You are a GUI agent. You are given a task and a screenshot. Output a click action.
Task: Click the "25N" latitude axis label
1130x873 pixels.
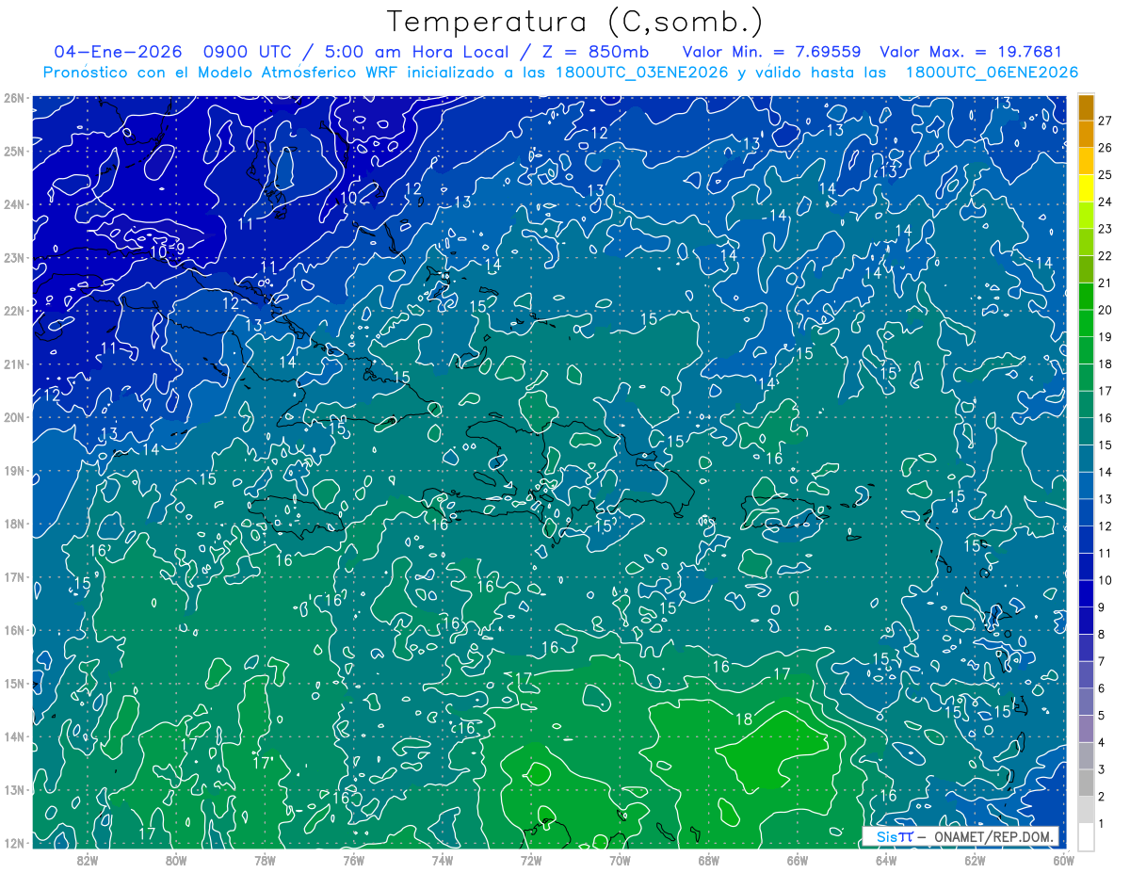14,151
